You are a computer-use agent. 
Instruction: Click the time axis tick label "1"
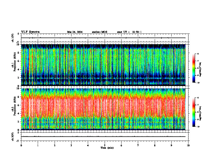38,145
